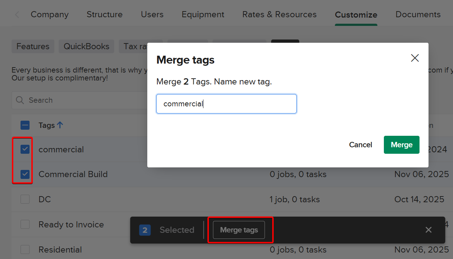The image size is (453, 259).
Task: Tick the Residential tag checkbox
Action: pos(25,250)
